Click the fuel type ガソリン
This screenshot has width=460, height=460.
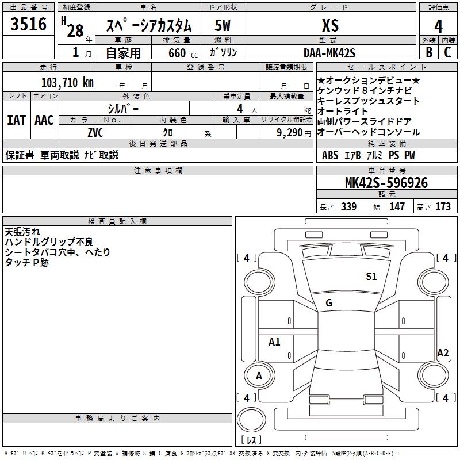[x=223, y=52]
